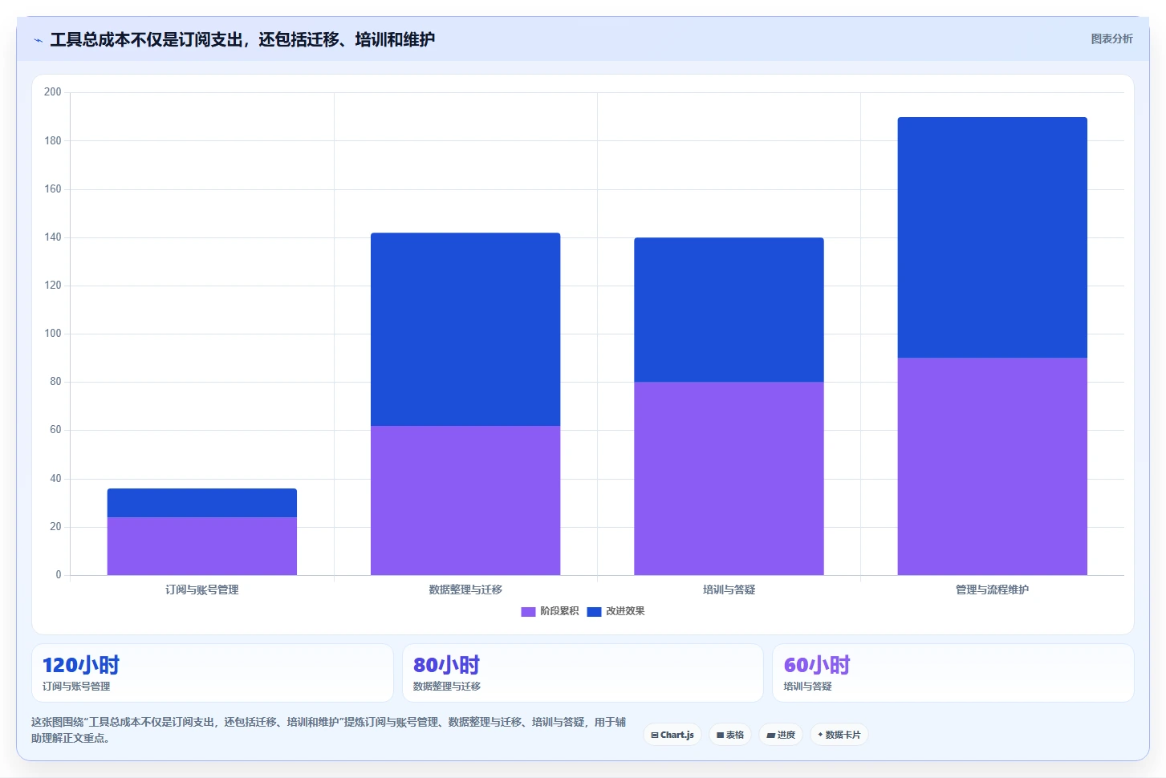Viewport: 1166px width, 778px height.
Task: Click the 培训与答疑 x-axis label
Action: pos(729,590)
